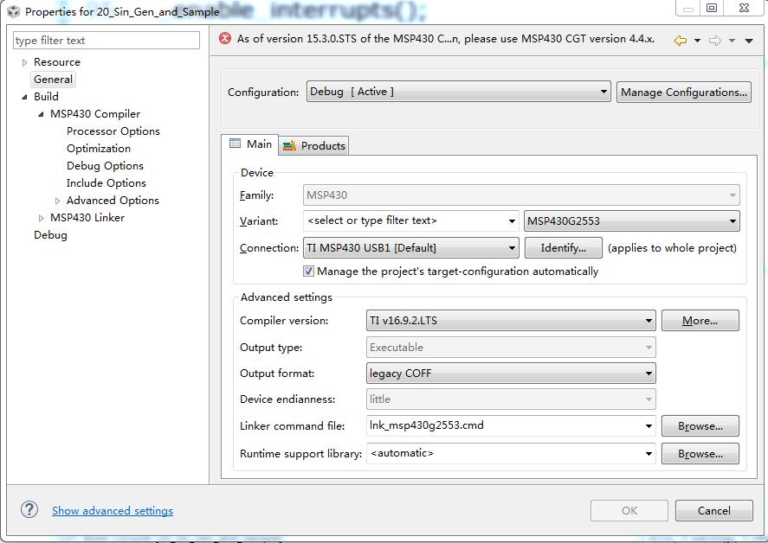768x543 pixels.
Task: Select Include Options tree item
Action: click(106, 183)
